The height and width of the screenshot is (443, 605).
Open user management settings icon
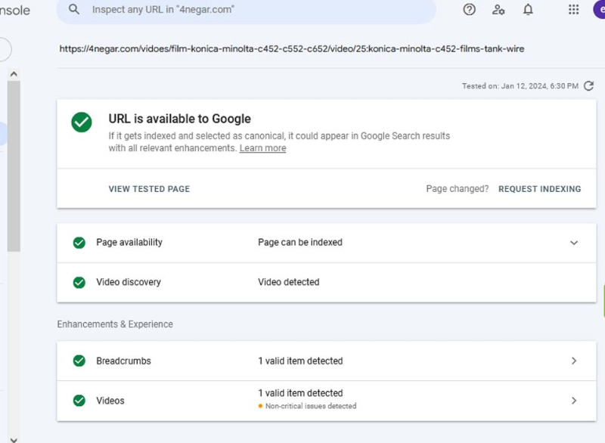coord(498,10)
